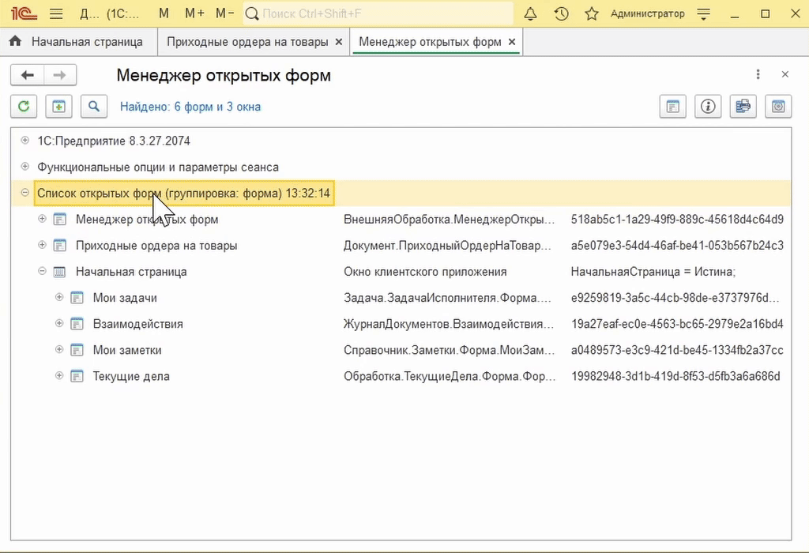
Task: Select 'Мои заметки' tree row
Action: (401, 350)
